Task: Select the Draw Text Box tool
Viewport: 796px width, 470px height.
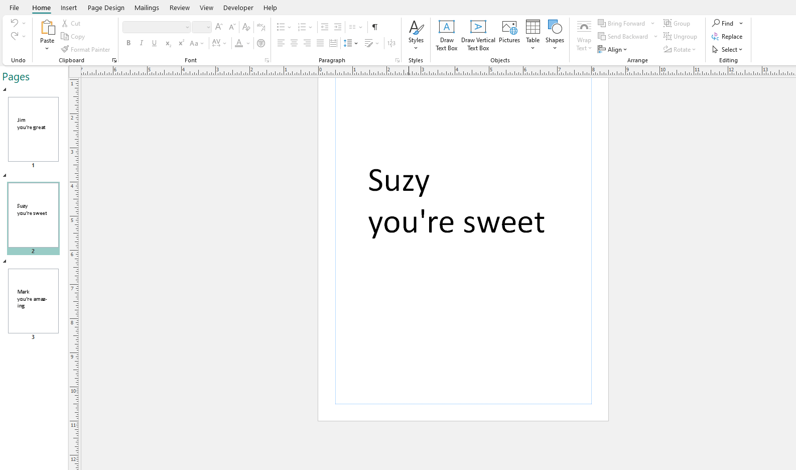Action: (447, 35)
